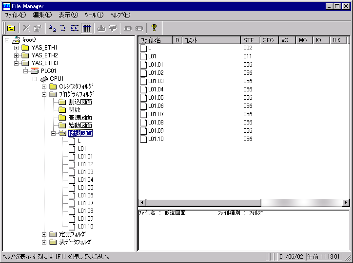Open the ツール(T) menu

point(94,15)
